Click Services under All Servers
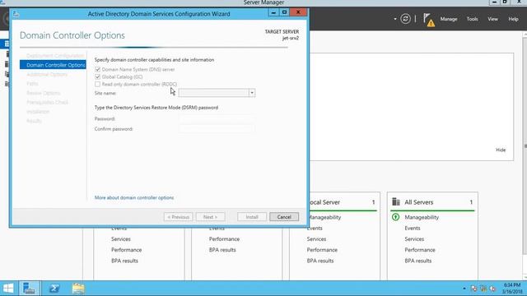The width and height of the screenshot is (527, 296). click(414, 239)
